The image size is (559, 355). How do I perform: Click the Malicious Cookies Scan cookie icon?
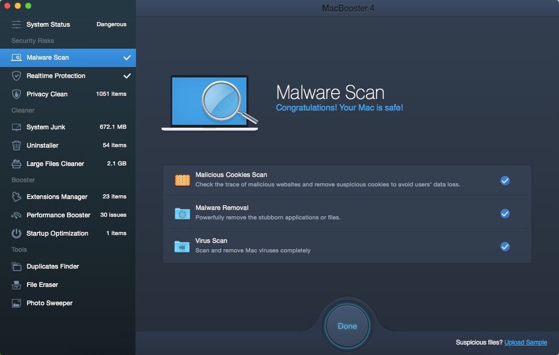click(x=182, y=180)
